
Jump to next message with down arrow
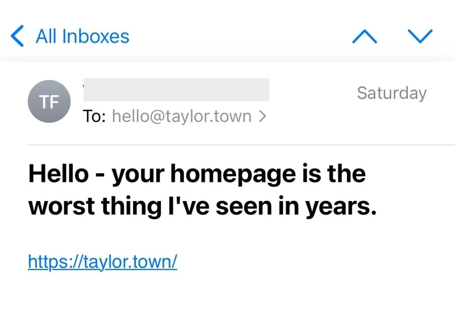pyautogui.click(x=420, y=36)
